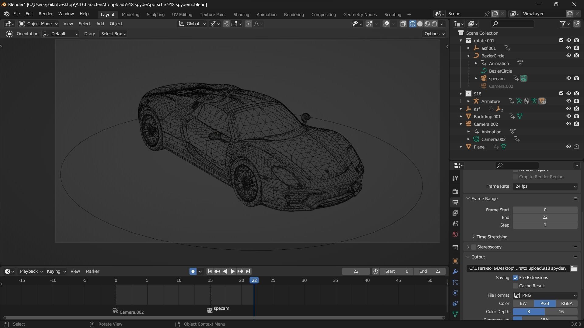Viewport: 584px width, 328px height.
Task: Hide the Armature object in viewport
Action: [x=568, y=101]
